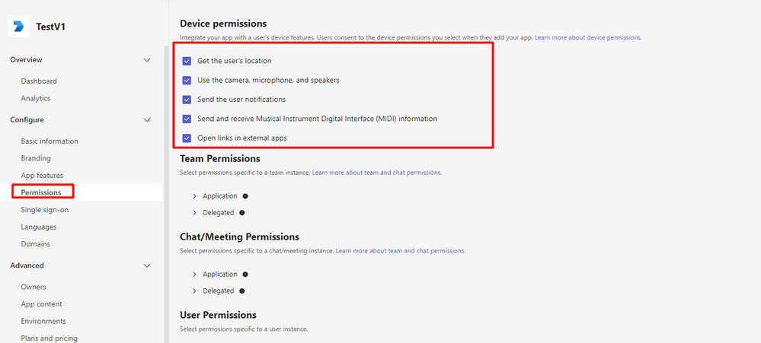
Task: Open Learn more link under Team Permissions
Action: click(376, 172)
